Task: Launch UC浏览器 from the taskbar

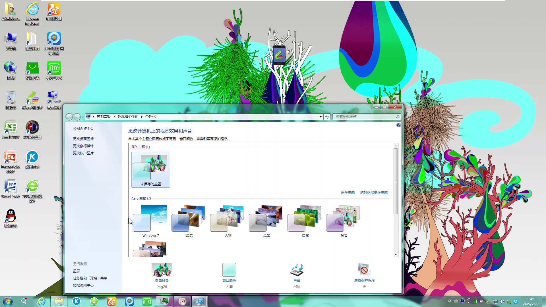Action: point(112,301)
